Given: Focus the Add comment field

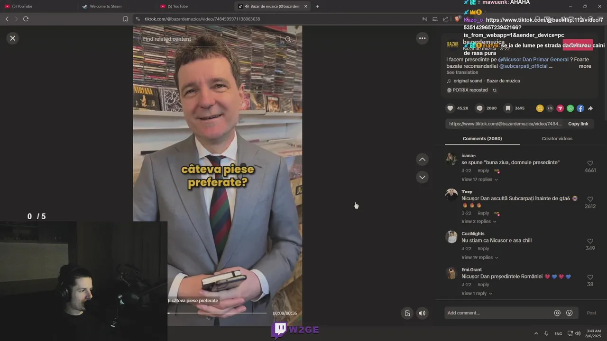Looking at the screenshot, I should pos(498,313).
